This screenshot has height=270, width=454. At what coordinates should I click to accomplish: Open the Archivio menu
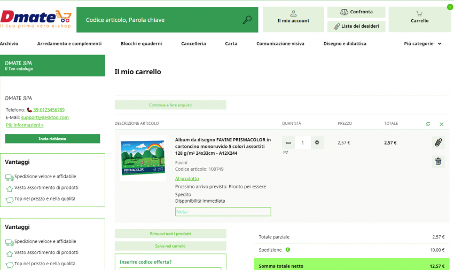9,44
